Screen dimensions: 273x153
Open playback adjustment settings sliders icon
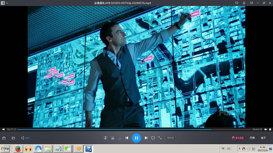[105, 138]
